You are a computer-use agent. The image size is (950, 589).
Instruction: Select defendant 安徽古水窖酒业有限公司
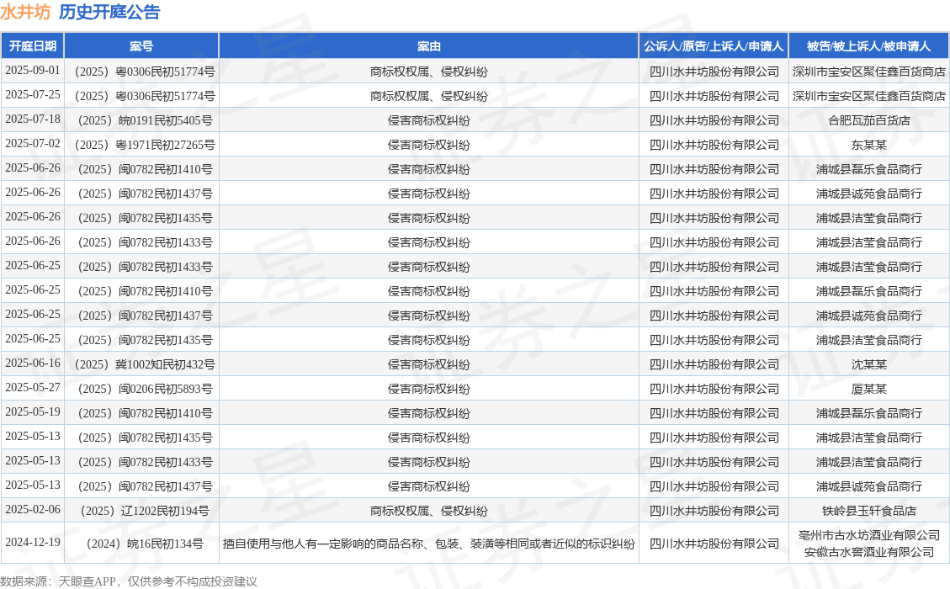(x=869, y=552)
